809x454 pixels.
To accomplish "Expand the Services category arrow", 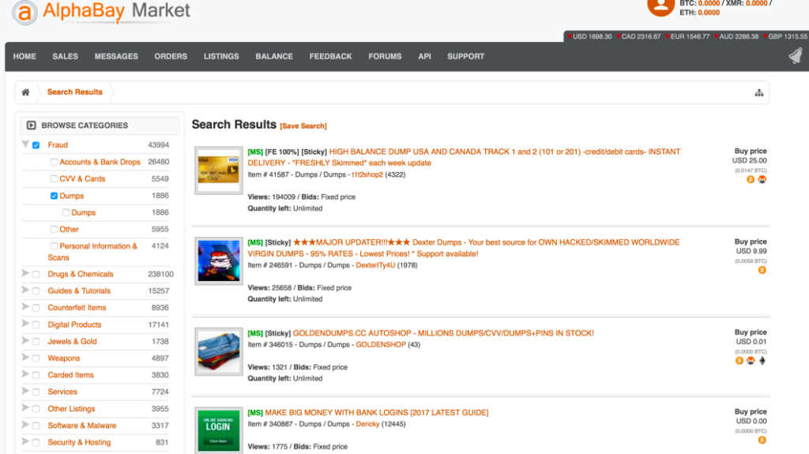I will pos(25,391).
